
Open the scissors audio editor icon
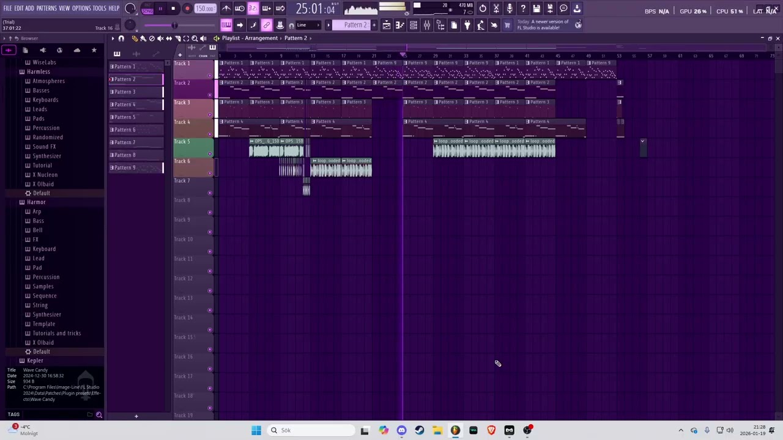496,9
